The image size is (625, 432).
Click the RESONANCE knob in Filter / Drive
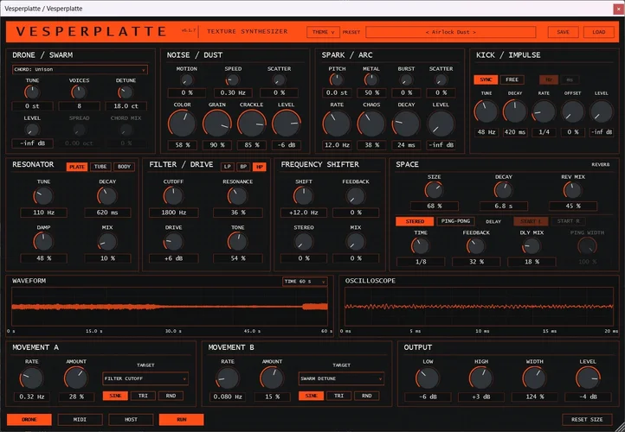[x=237, y=196]
